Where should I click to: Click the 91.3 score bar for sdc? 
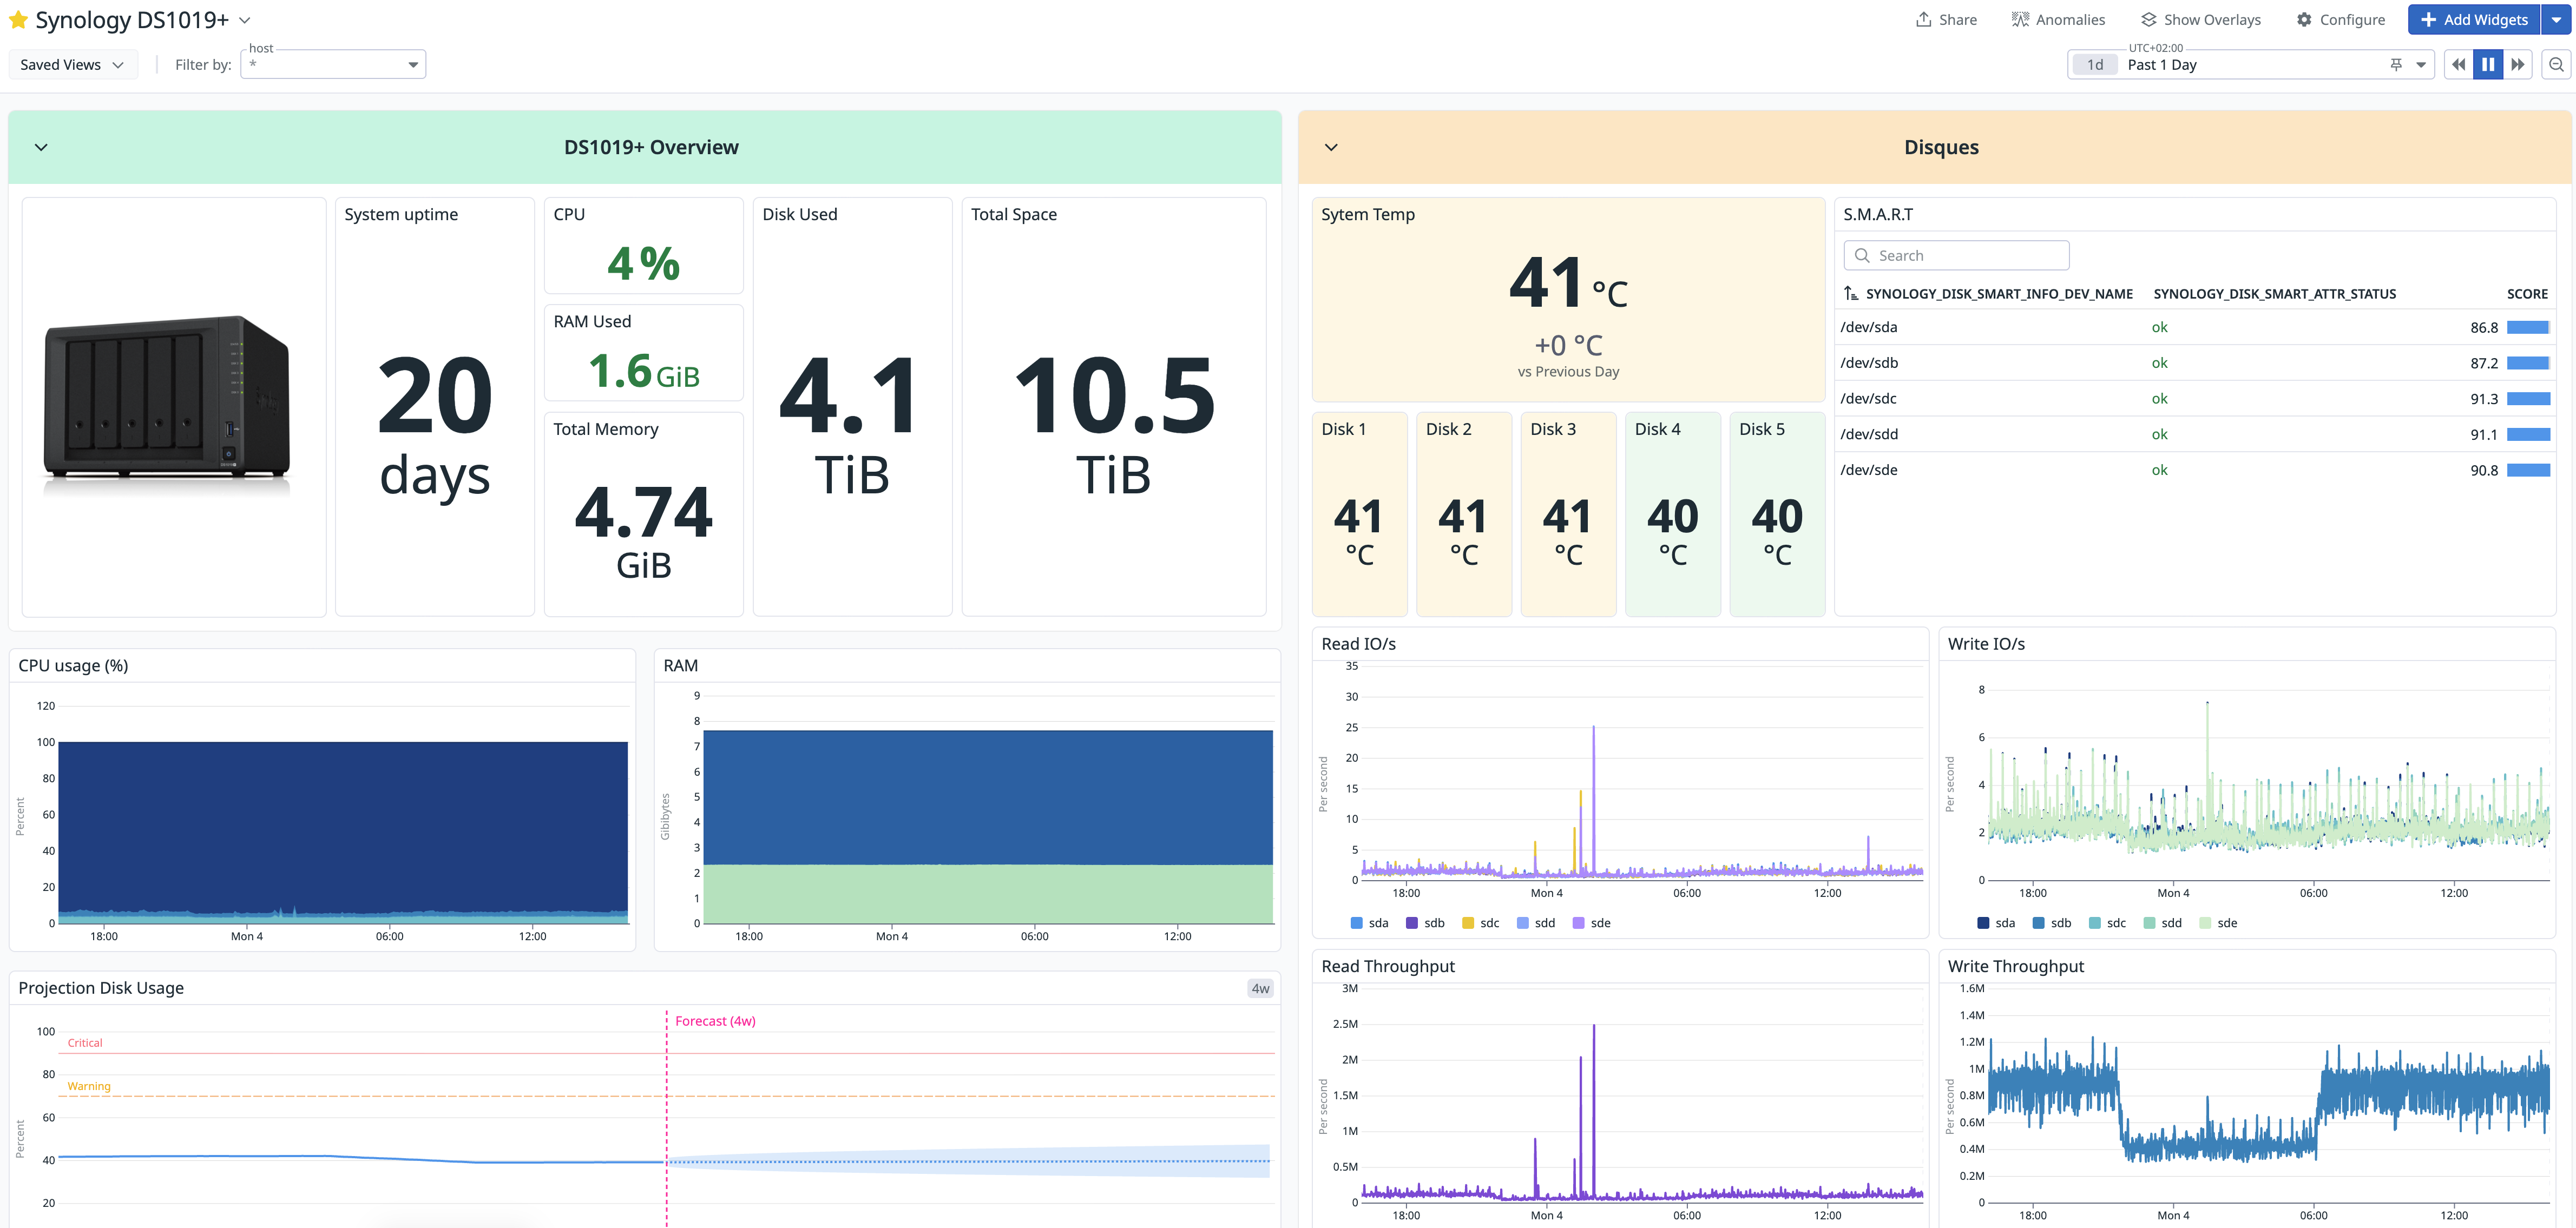click(x=2528, y=399)
